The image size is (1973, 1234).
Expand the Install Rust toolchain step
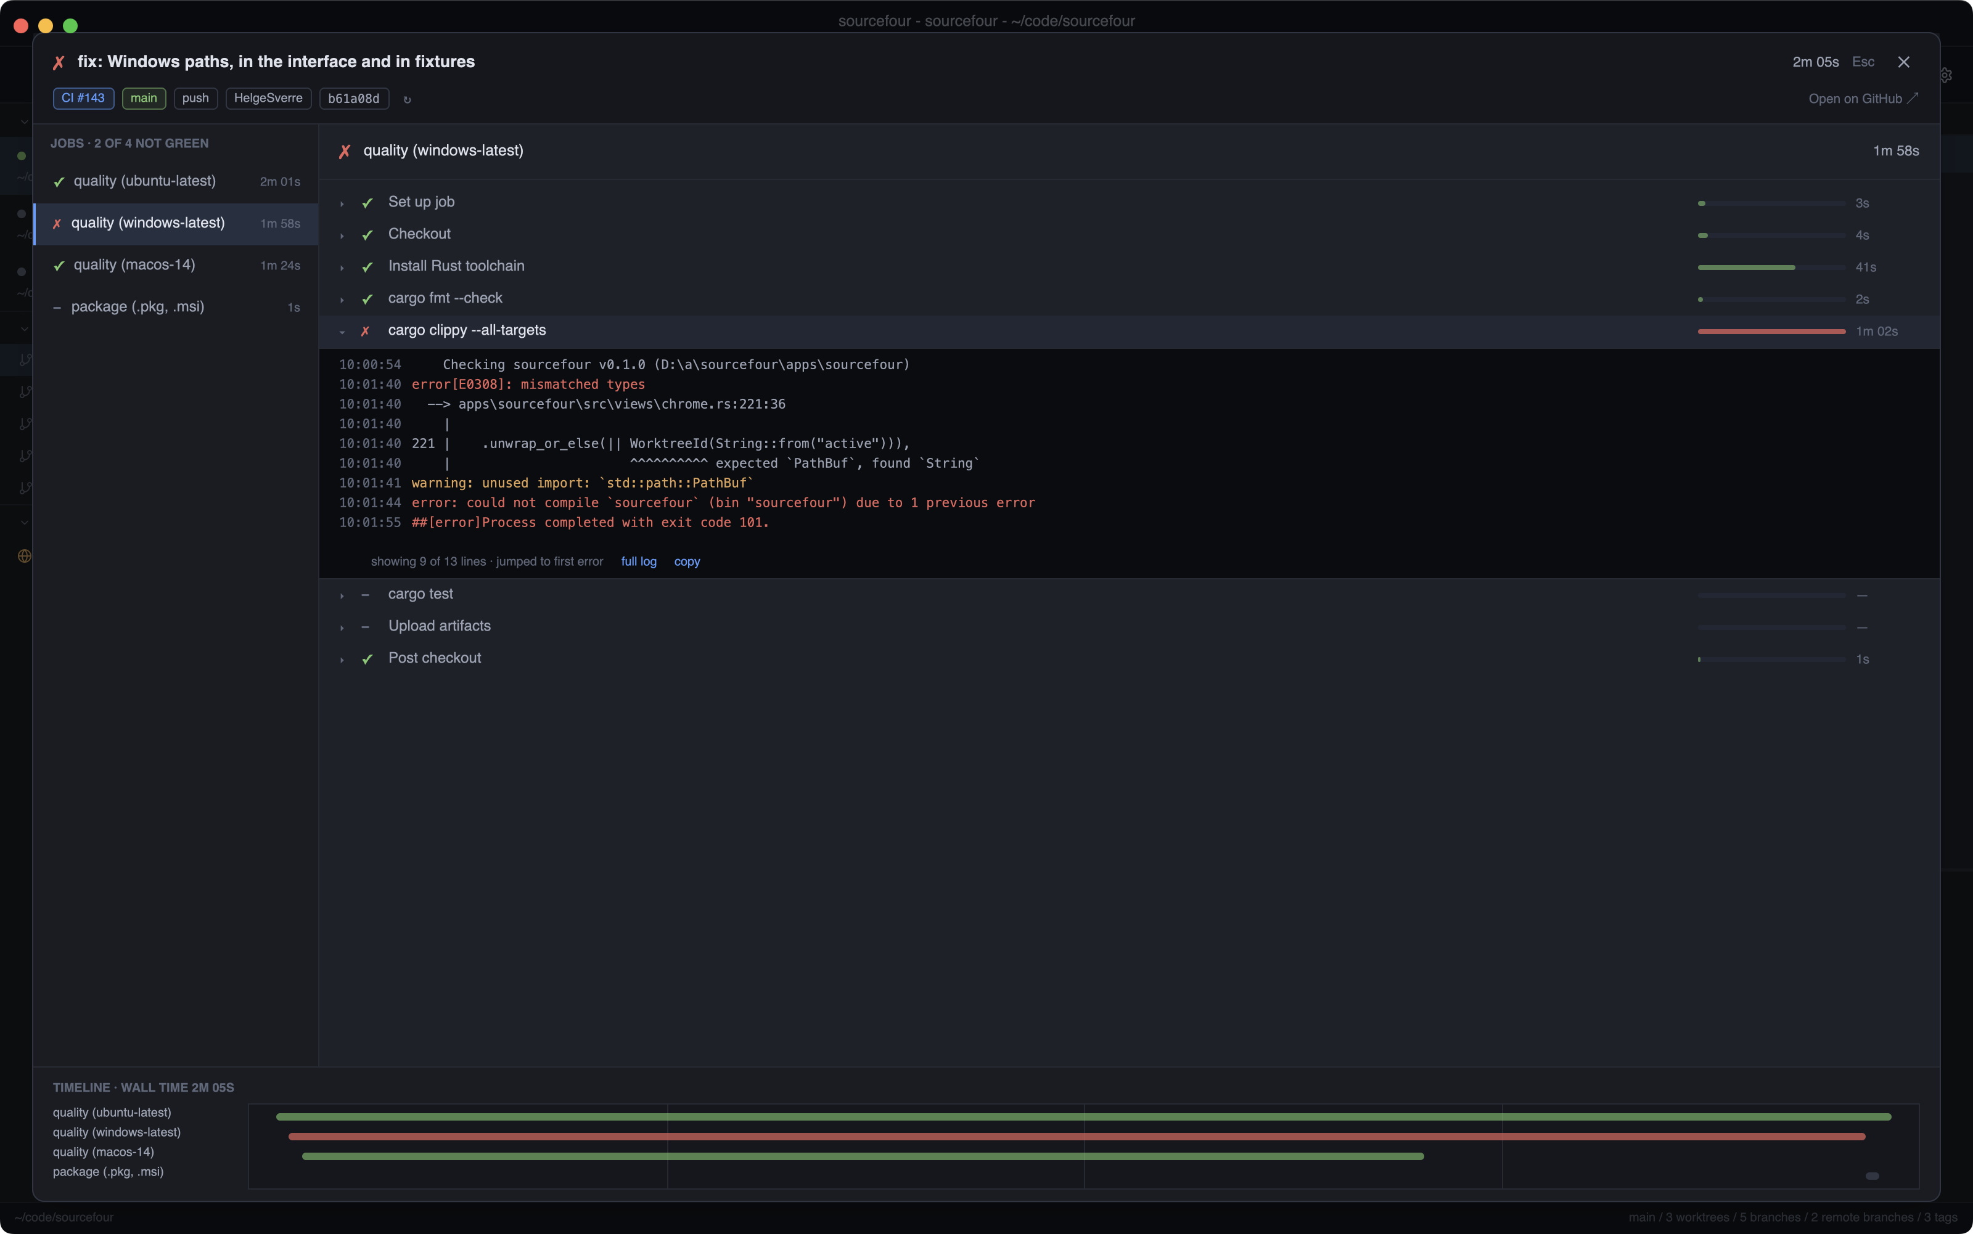pos(342,268)
